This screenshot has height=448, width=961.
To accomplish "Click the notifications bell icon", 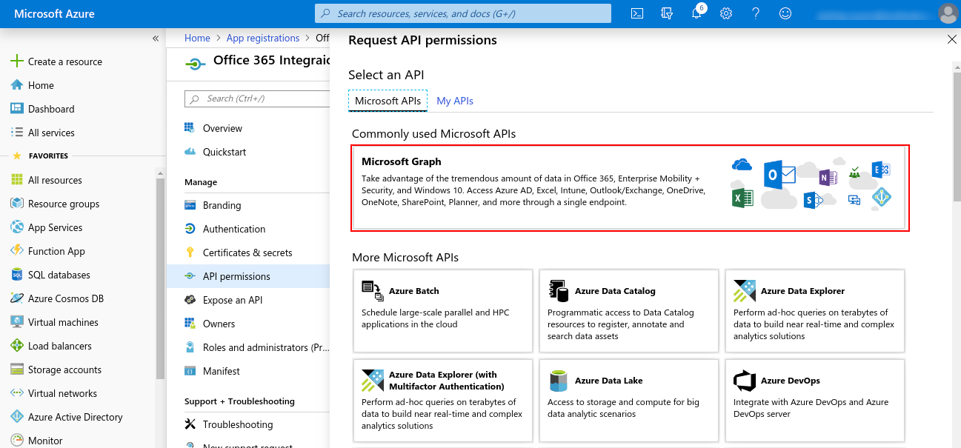I will point(696,13).
